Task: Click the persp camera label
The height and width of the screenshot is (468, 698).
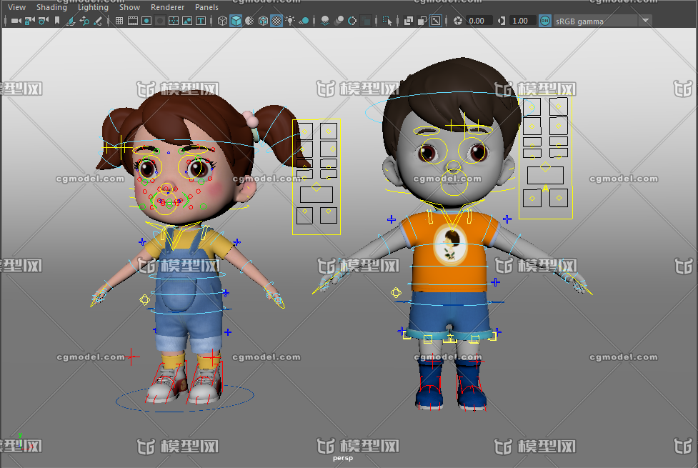Action: pyautogui.click(x=343, y=458)
